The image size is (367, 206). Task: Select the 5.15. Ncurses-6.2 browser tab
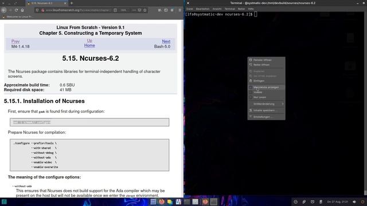click(x=46, y=3)
